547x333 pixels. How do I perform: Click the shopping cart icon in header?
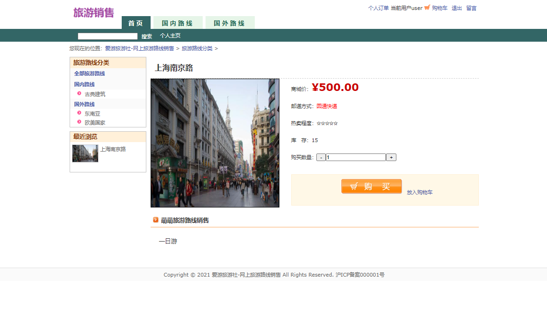tap(427, 8)
